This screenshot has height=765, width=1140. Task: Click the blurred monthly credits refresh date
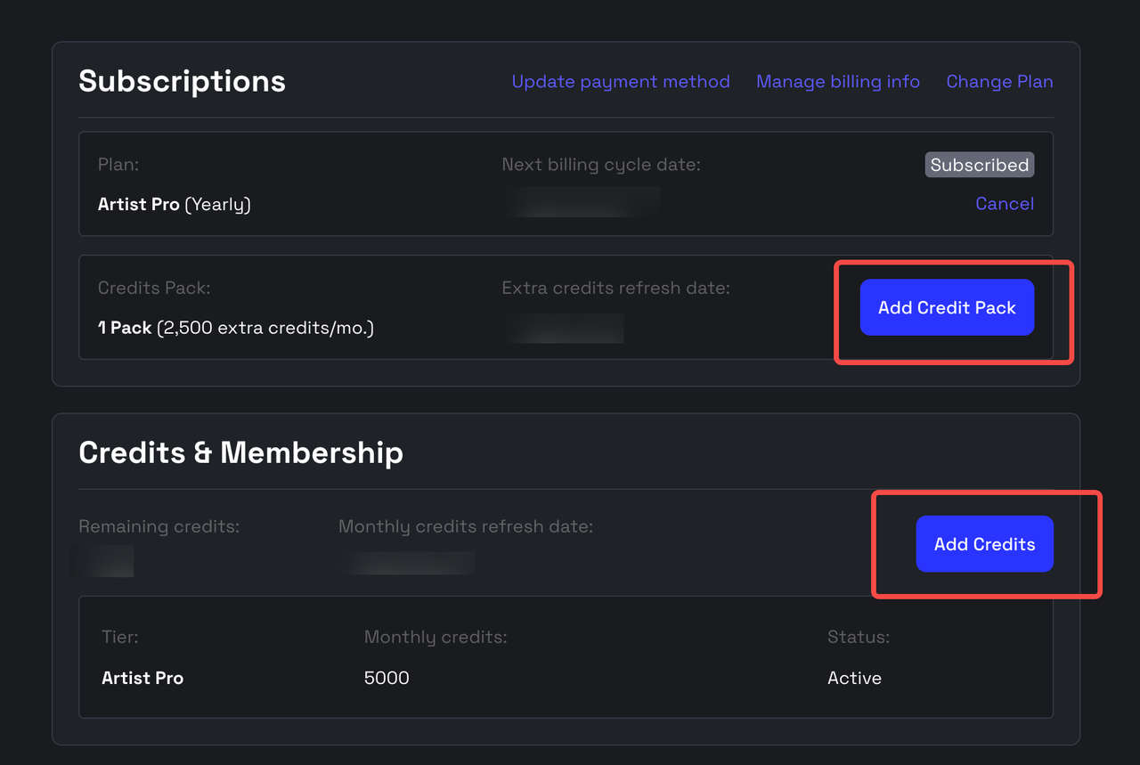click(407, 562)
